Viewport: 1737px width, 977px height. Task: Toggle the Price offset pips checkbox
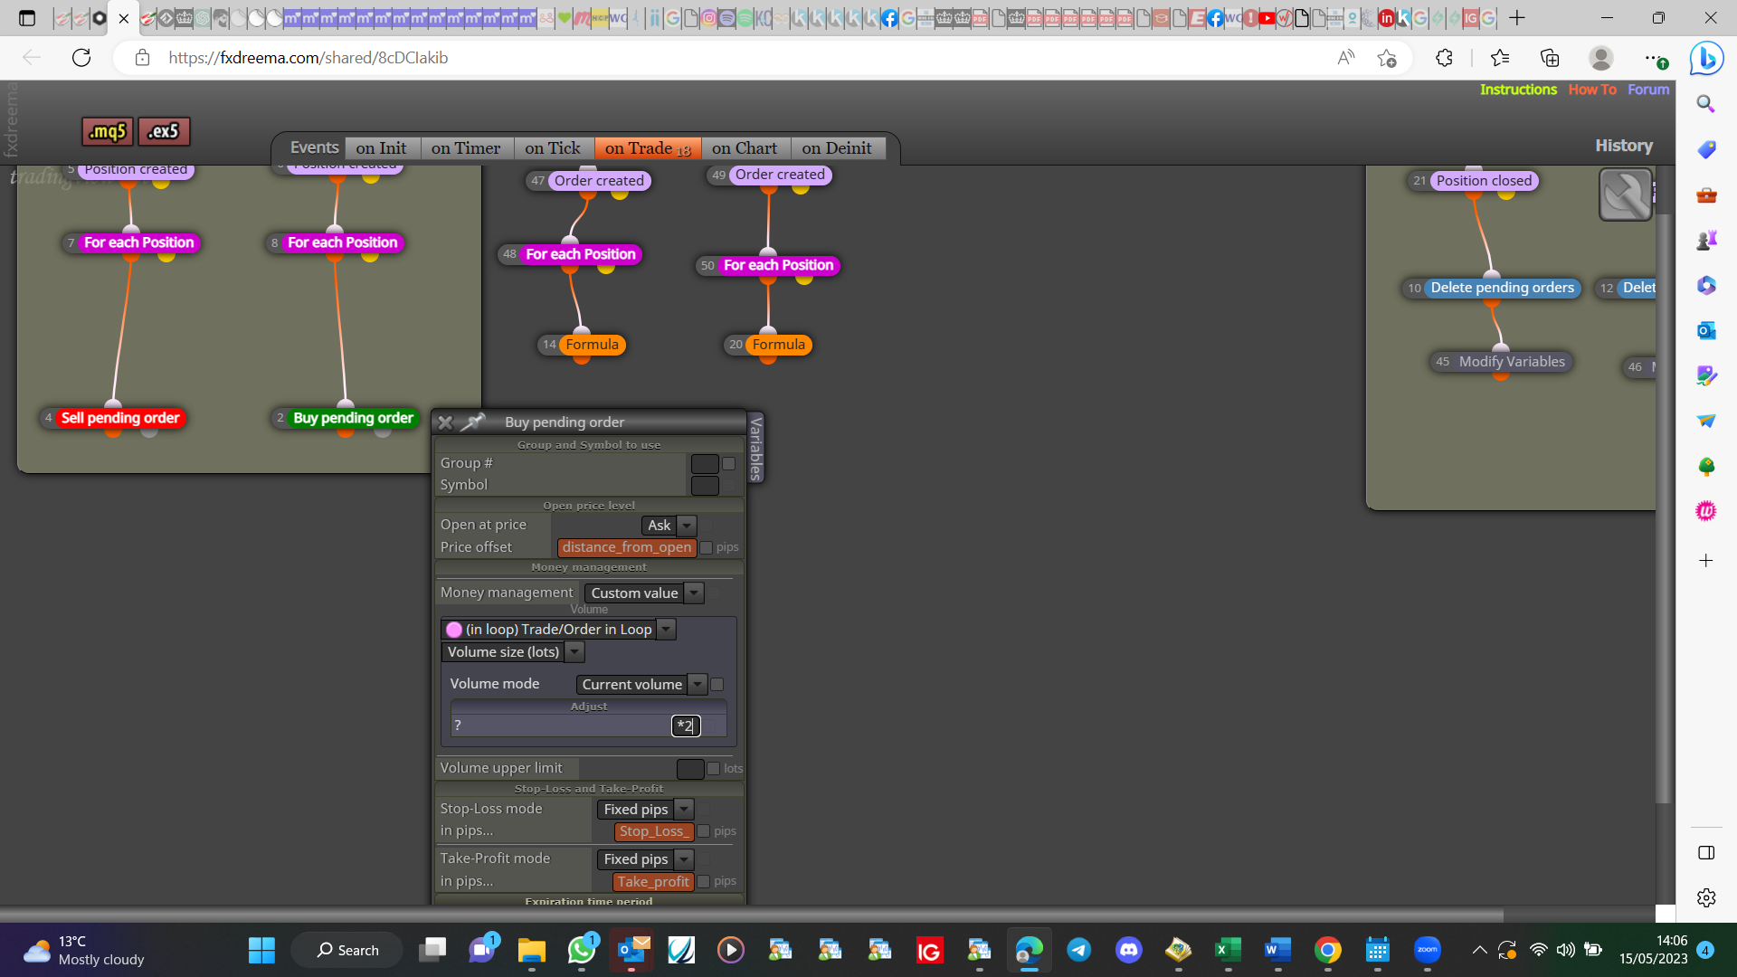click(707, 547)
